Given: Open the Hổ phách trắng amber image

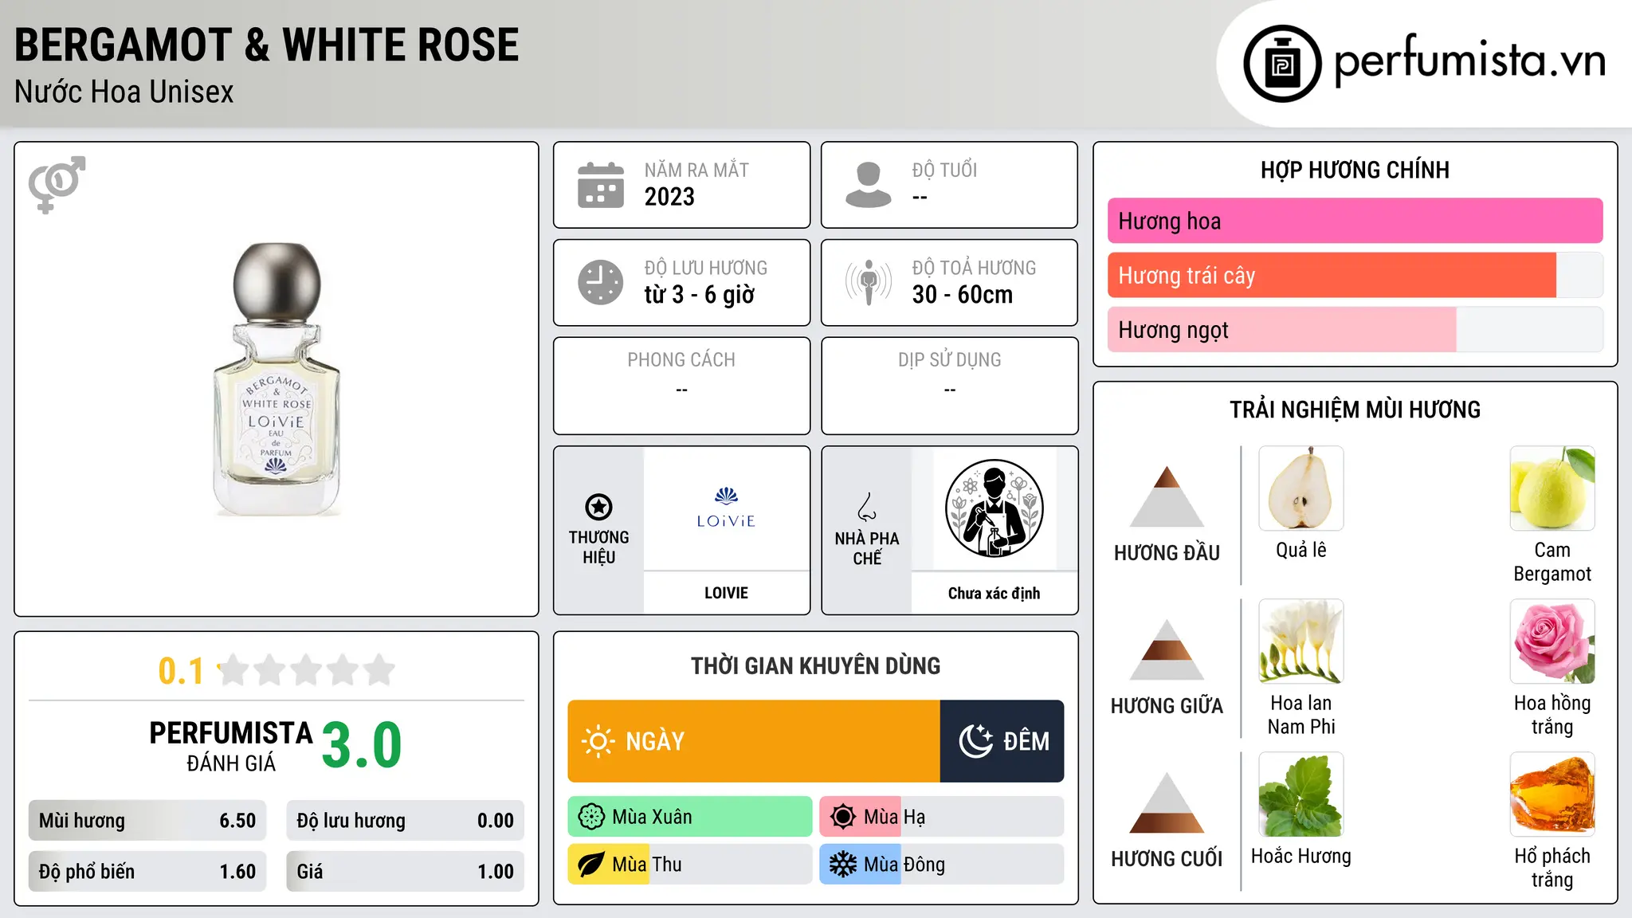Looking at the screenshot, I should [x=1552, y=794].
